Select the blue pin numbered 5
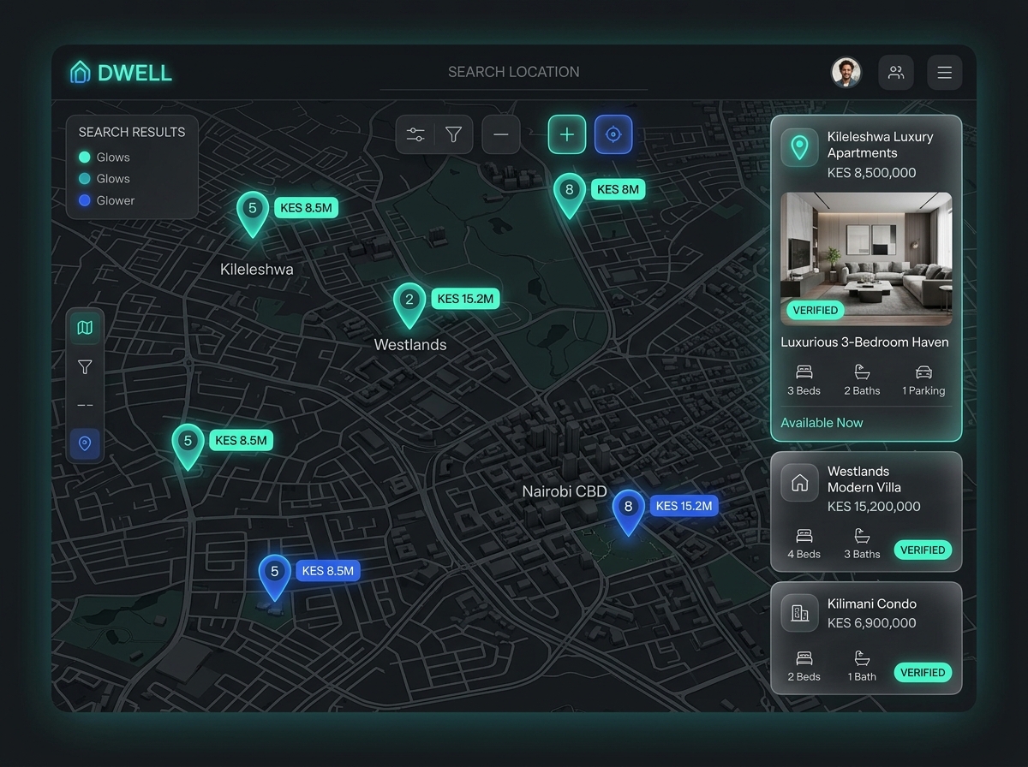Image resolution: width=1028 pixels, height=767 pixels. (x=275, y=577)
